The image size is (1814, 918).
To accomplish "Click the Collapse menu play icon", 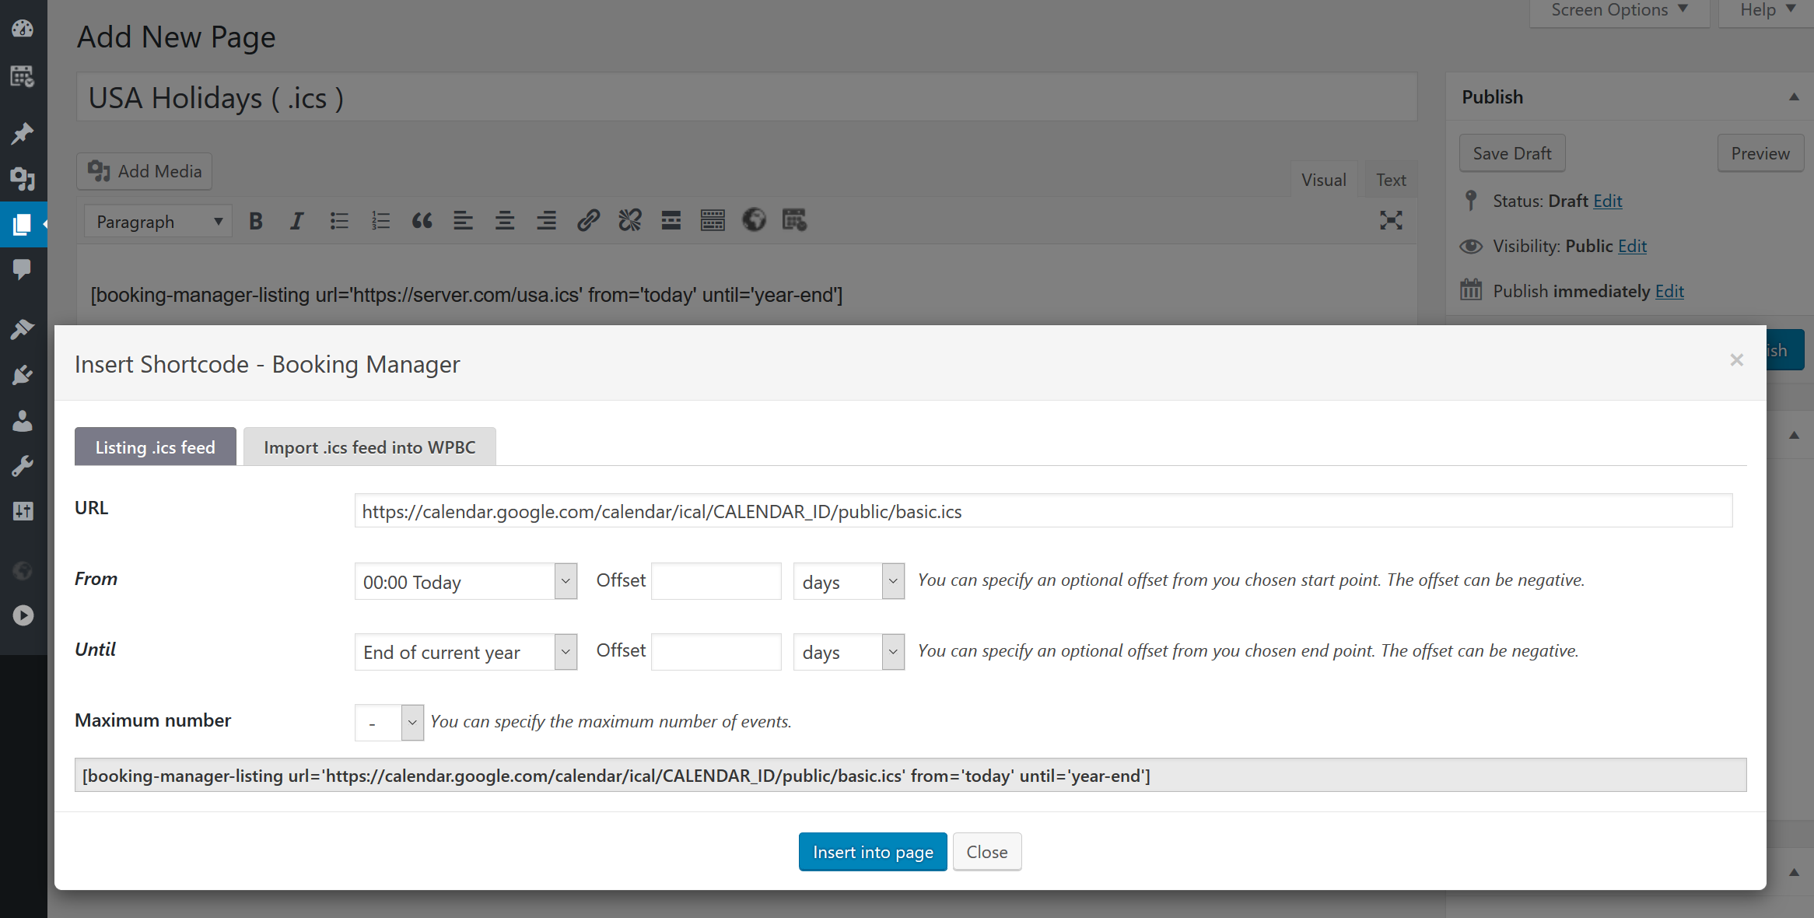I will (23, 615).
